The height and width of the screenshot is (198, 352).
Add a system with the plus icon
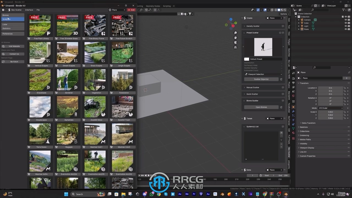click(281, 133)
